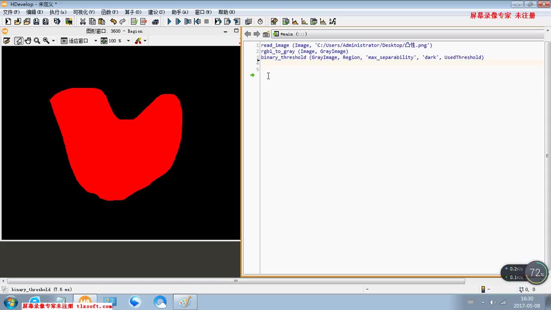Click the read_image code line
The width and height of the screenshot is (551, 310).
pyautogui.click(x=346, y=45)
